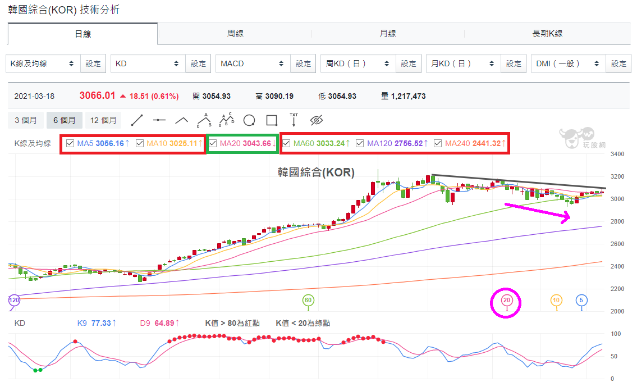637x382 pixels.
Task: Uncheck the MA5 moving average line
Action: pyautogui.click(x=70, y=143)
